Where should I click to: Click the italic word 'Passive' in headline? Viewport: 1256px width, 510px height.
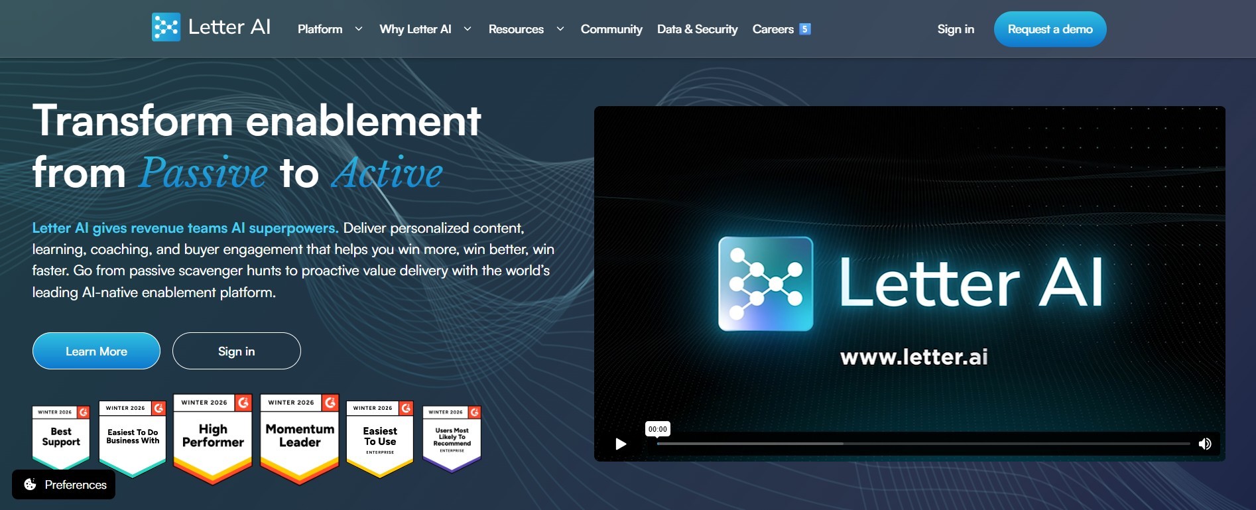pyautogui.click(x=204, y=172)
